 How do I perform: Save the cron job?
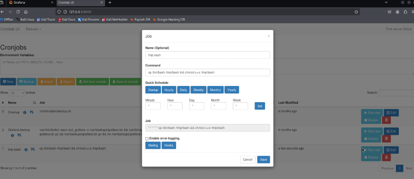(x=264, y=160)
